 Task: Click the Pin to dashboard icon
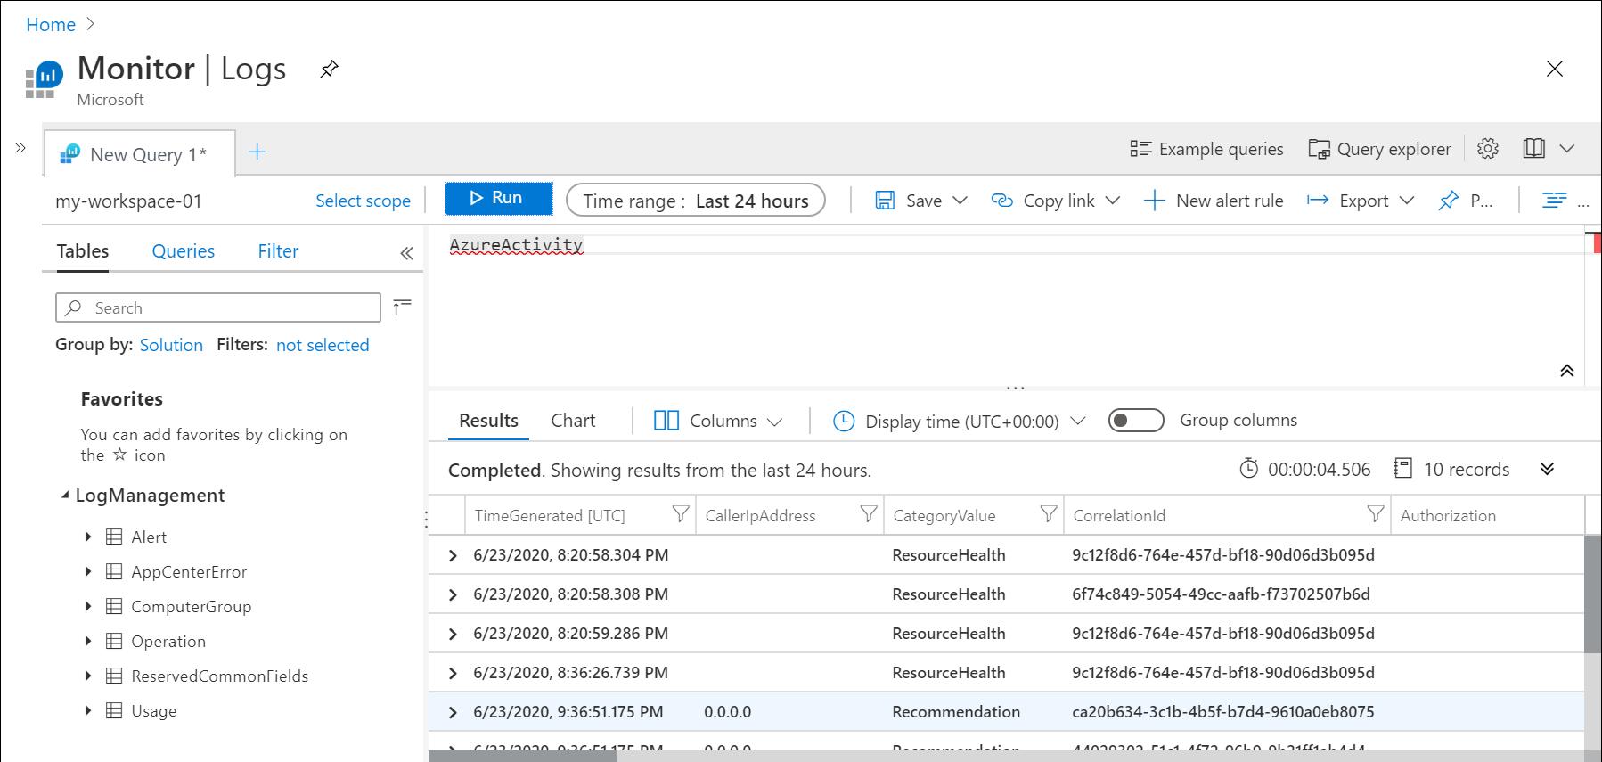tap(1449, 201)
